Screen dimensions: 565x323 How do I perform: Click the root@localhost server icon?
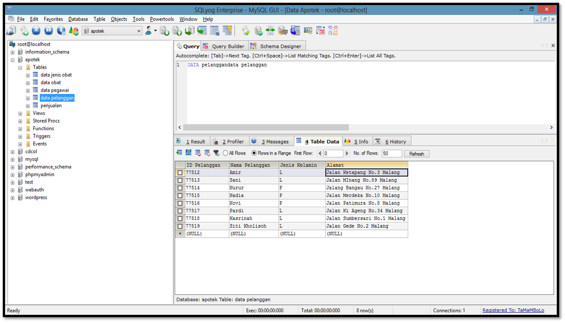tap(12, 44)
